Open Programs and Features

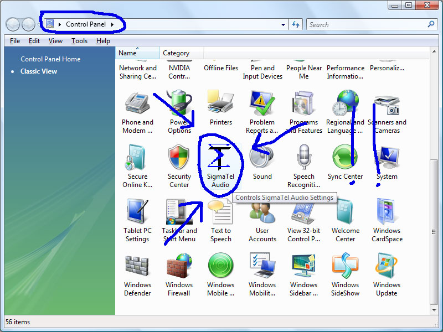click(x=303, y=113)
